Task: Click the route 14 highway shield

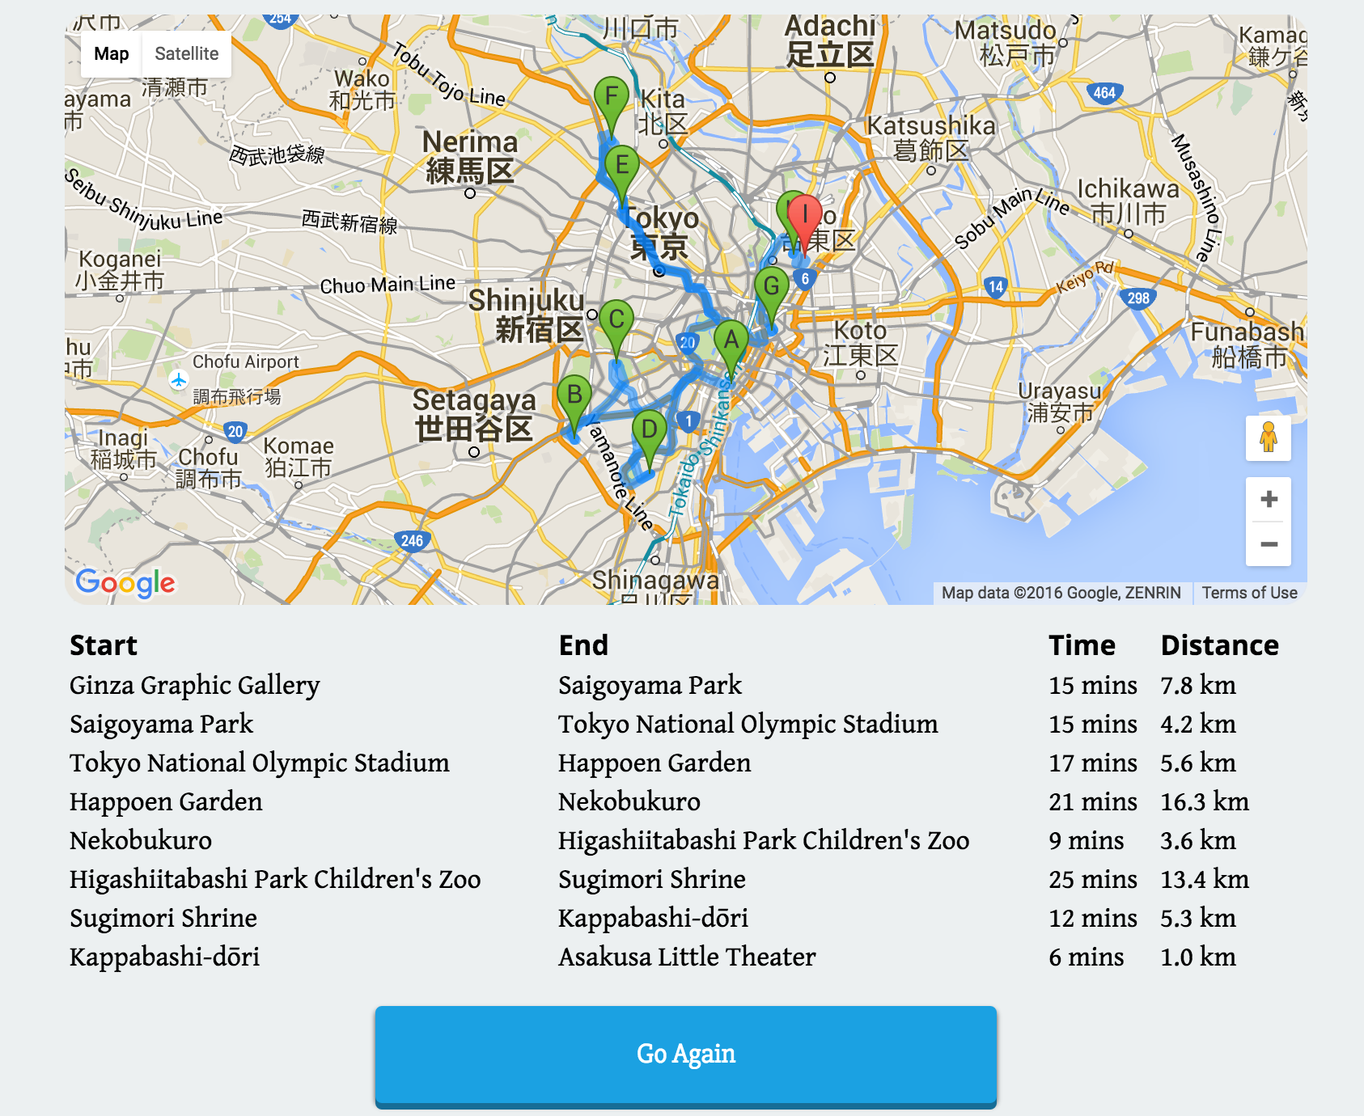Action: pos(996,286)
